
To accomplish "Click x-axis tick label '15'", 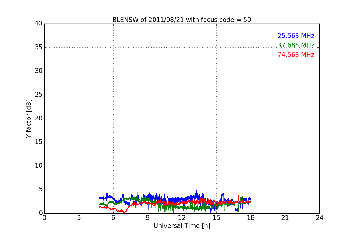I will 216,218.
